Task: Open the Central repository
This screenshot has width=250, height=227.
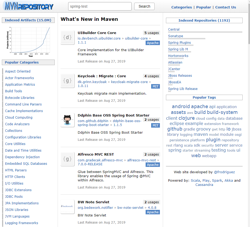Action: point(174,30)
